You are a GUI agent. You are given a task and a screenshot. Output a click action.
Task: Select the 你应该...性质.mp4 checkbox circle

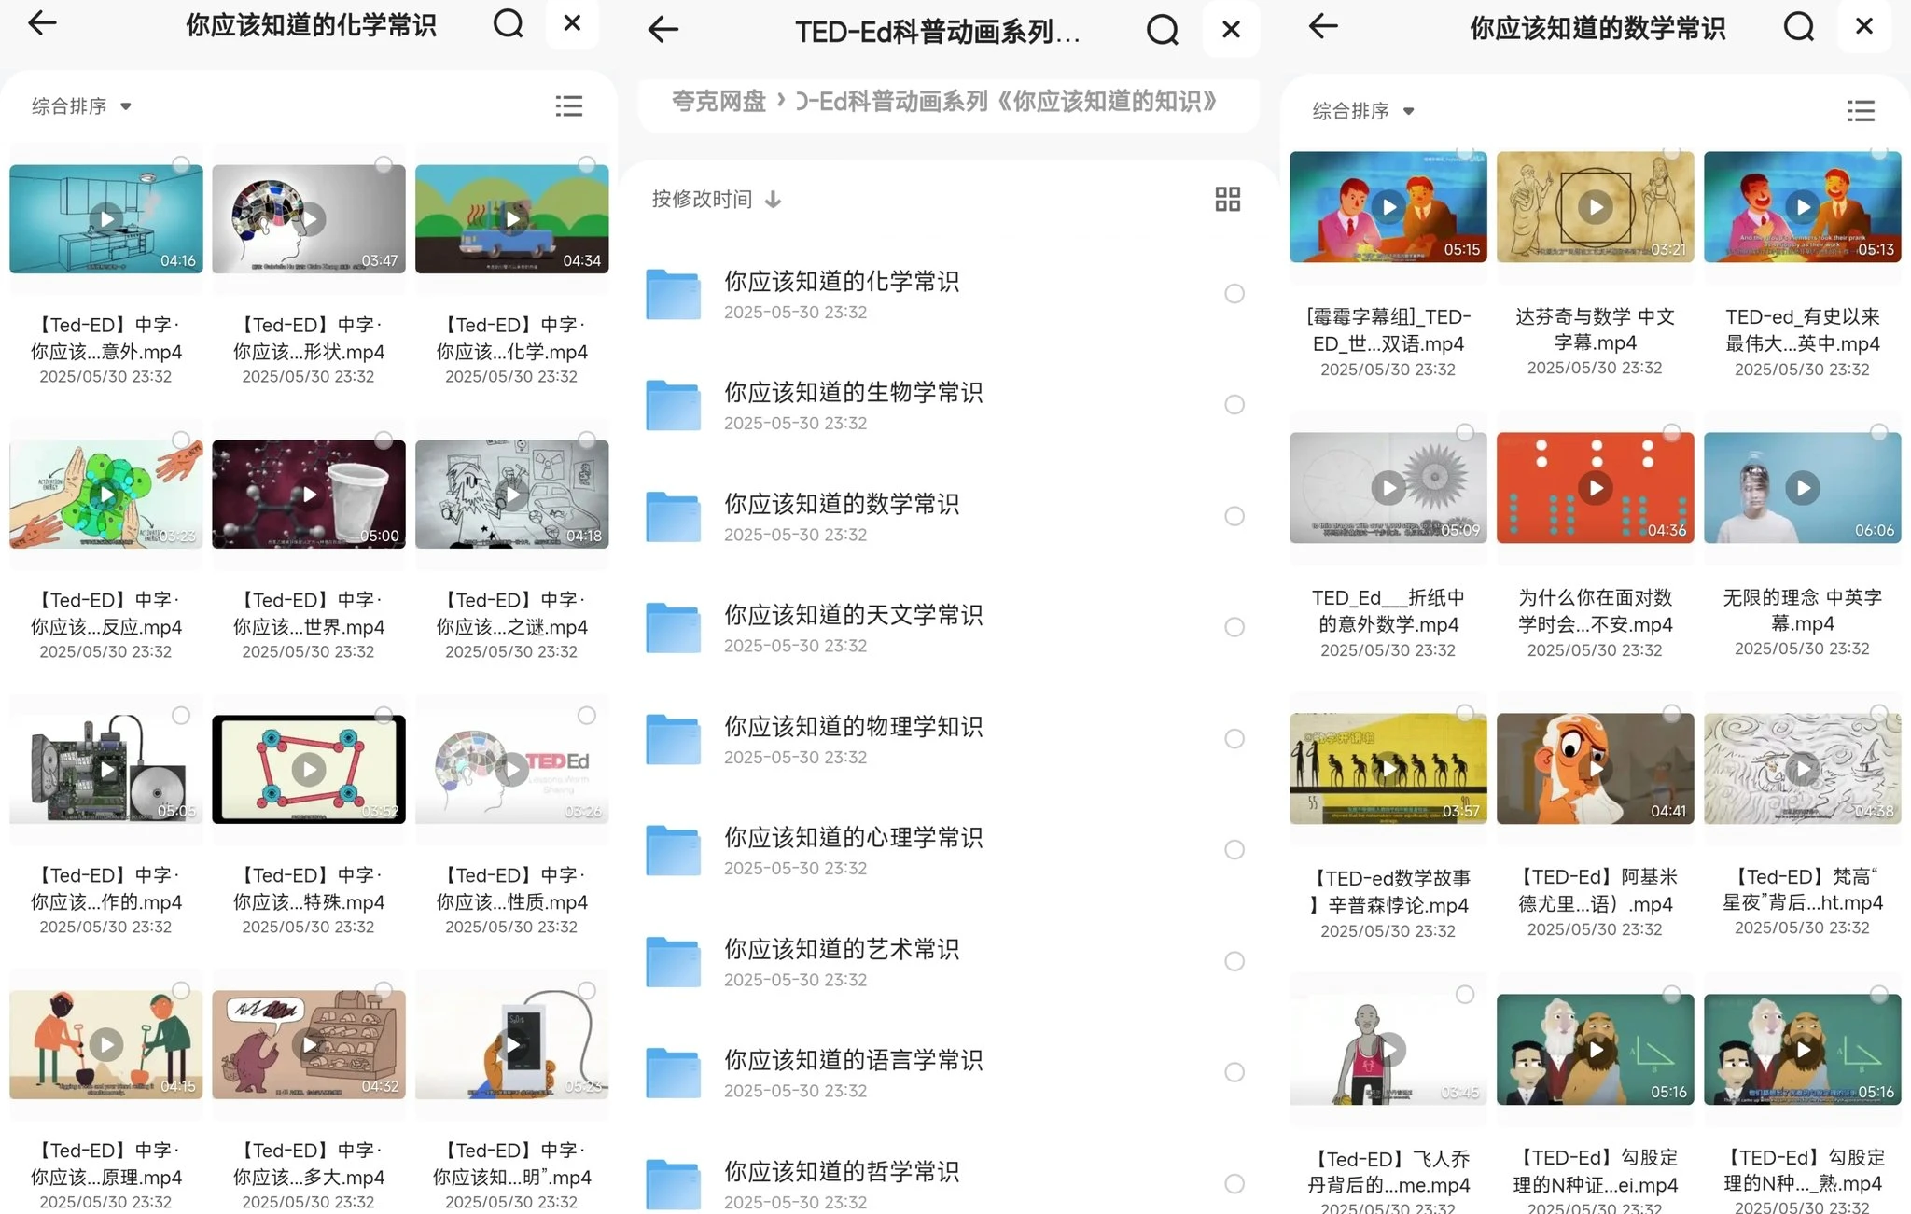pyautogui.click(x=587, y=716)
